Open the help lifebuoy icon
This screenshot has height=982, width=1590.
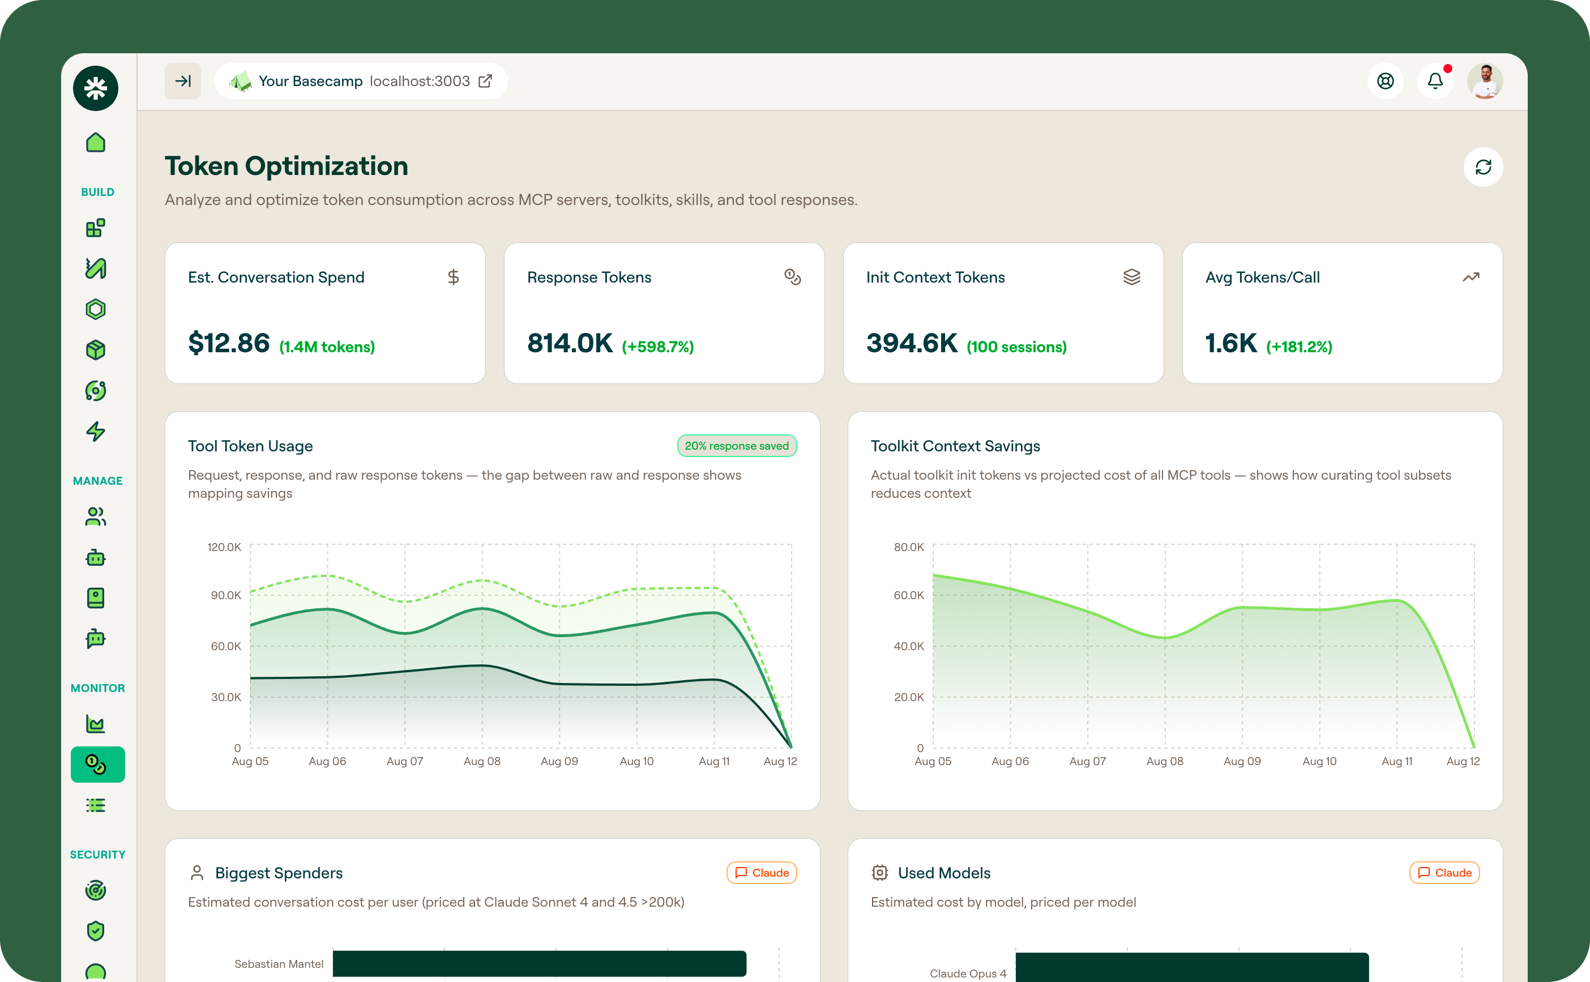coord(1385,81)
